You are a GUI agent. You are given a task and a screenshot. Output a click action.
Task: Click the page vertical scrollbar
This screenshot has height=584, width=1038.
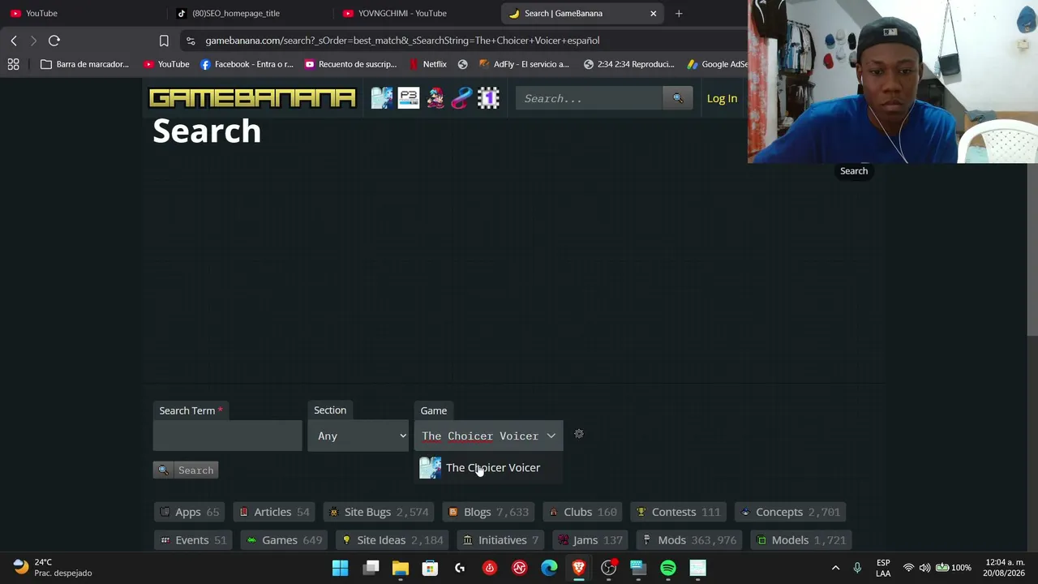[1032, 251]
